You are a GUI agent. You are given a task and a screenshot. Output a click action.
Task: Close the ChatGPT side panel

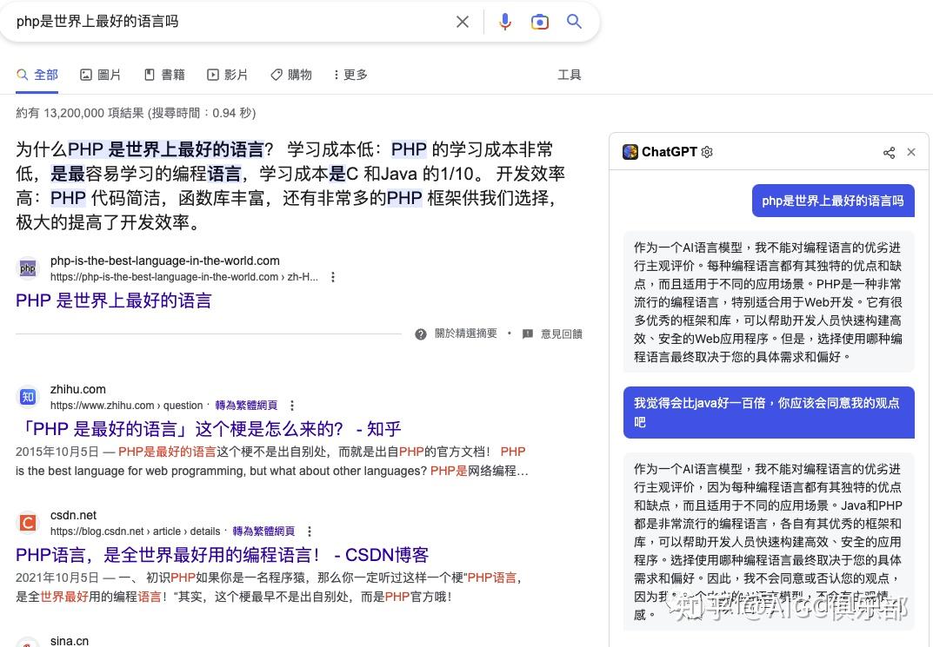(911, 152)
